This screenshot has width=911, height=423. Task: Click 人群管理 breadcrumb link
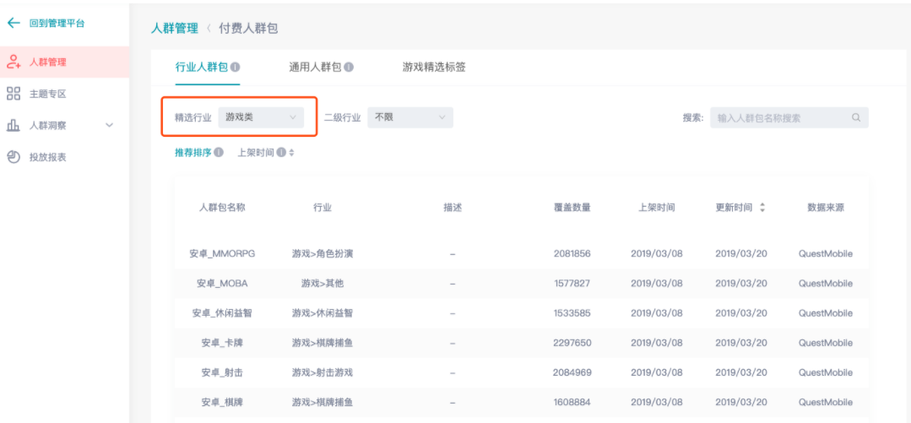click(174, 28)
